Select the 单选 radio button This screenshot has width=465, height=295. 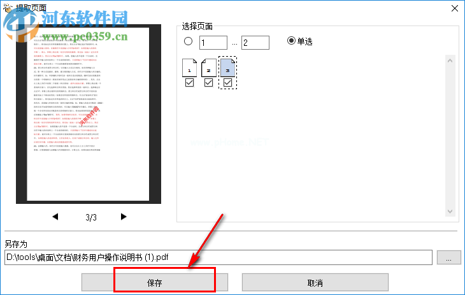click(291, 41)
